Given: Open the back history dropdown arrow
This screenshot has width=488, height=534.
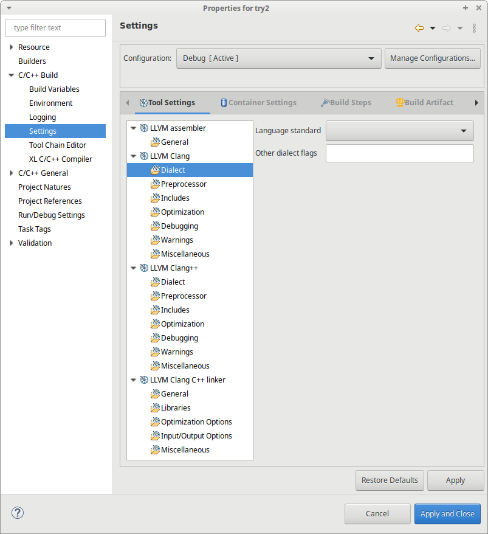Looking at the screenshot, I should pyautogui.click(x=433, y=28).
